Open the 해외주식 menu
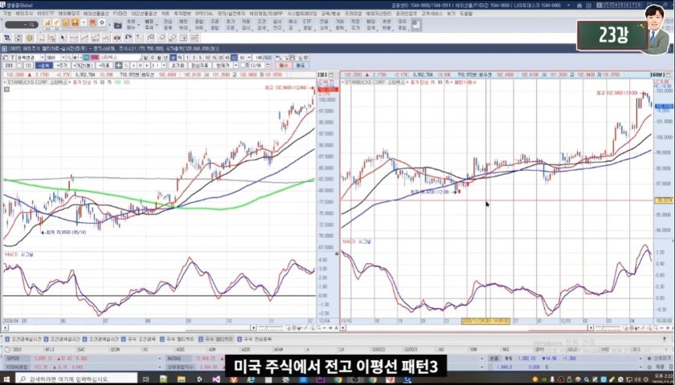The height and width of the screenshot is (385, 675). (25, 14)
